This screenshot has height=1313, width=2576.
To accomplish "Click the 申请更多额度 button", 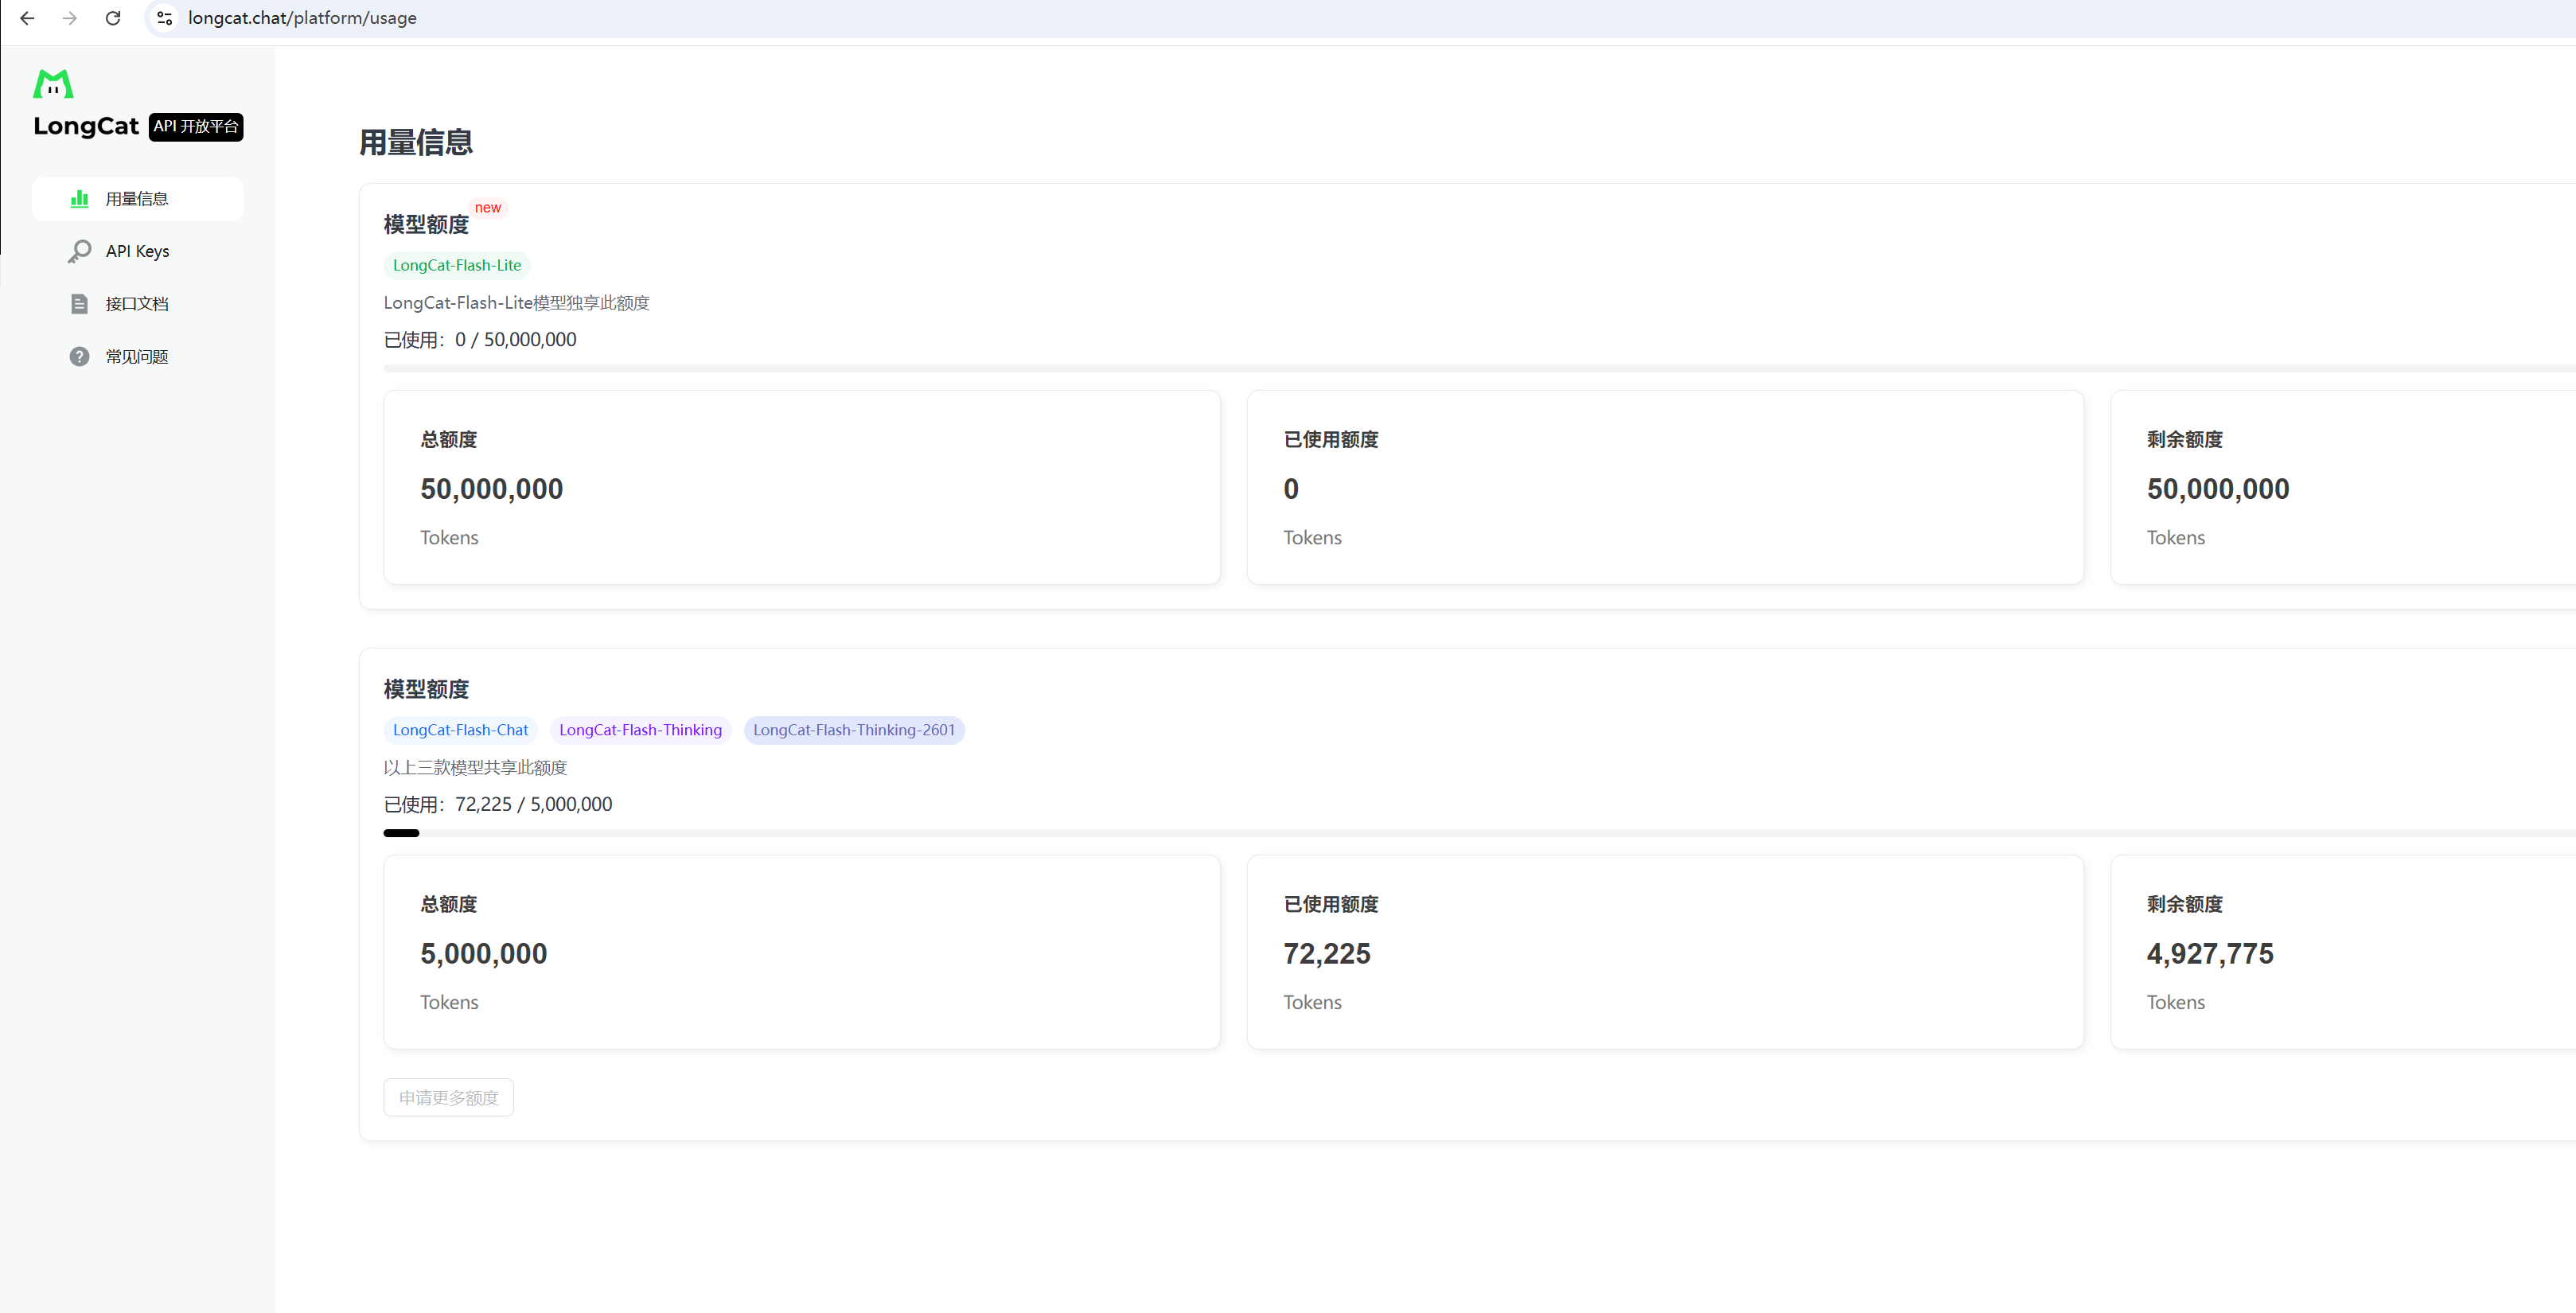I will click(x=448, y=1097).
